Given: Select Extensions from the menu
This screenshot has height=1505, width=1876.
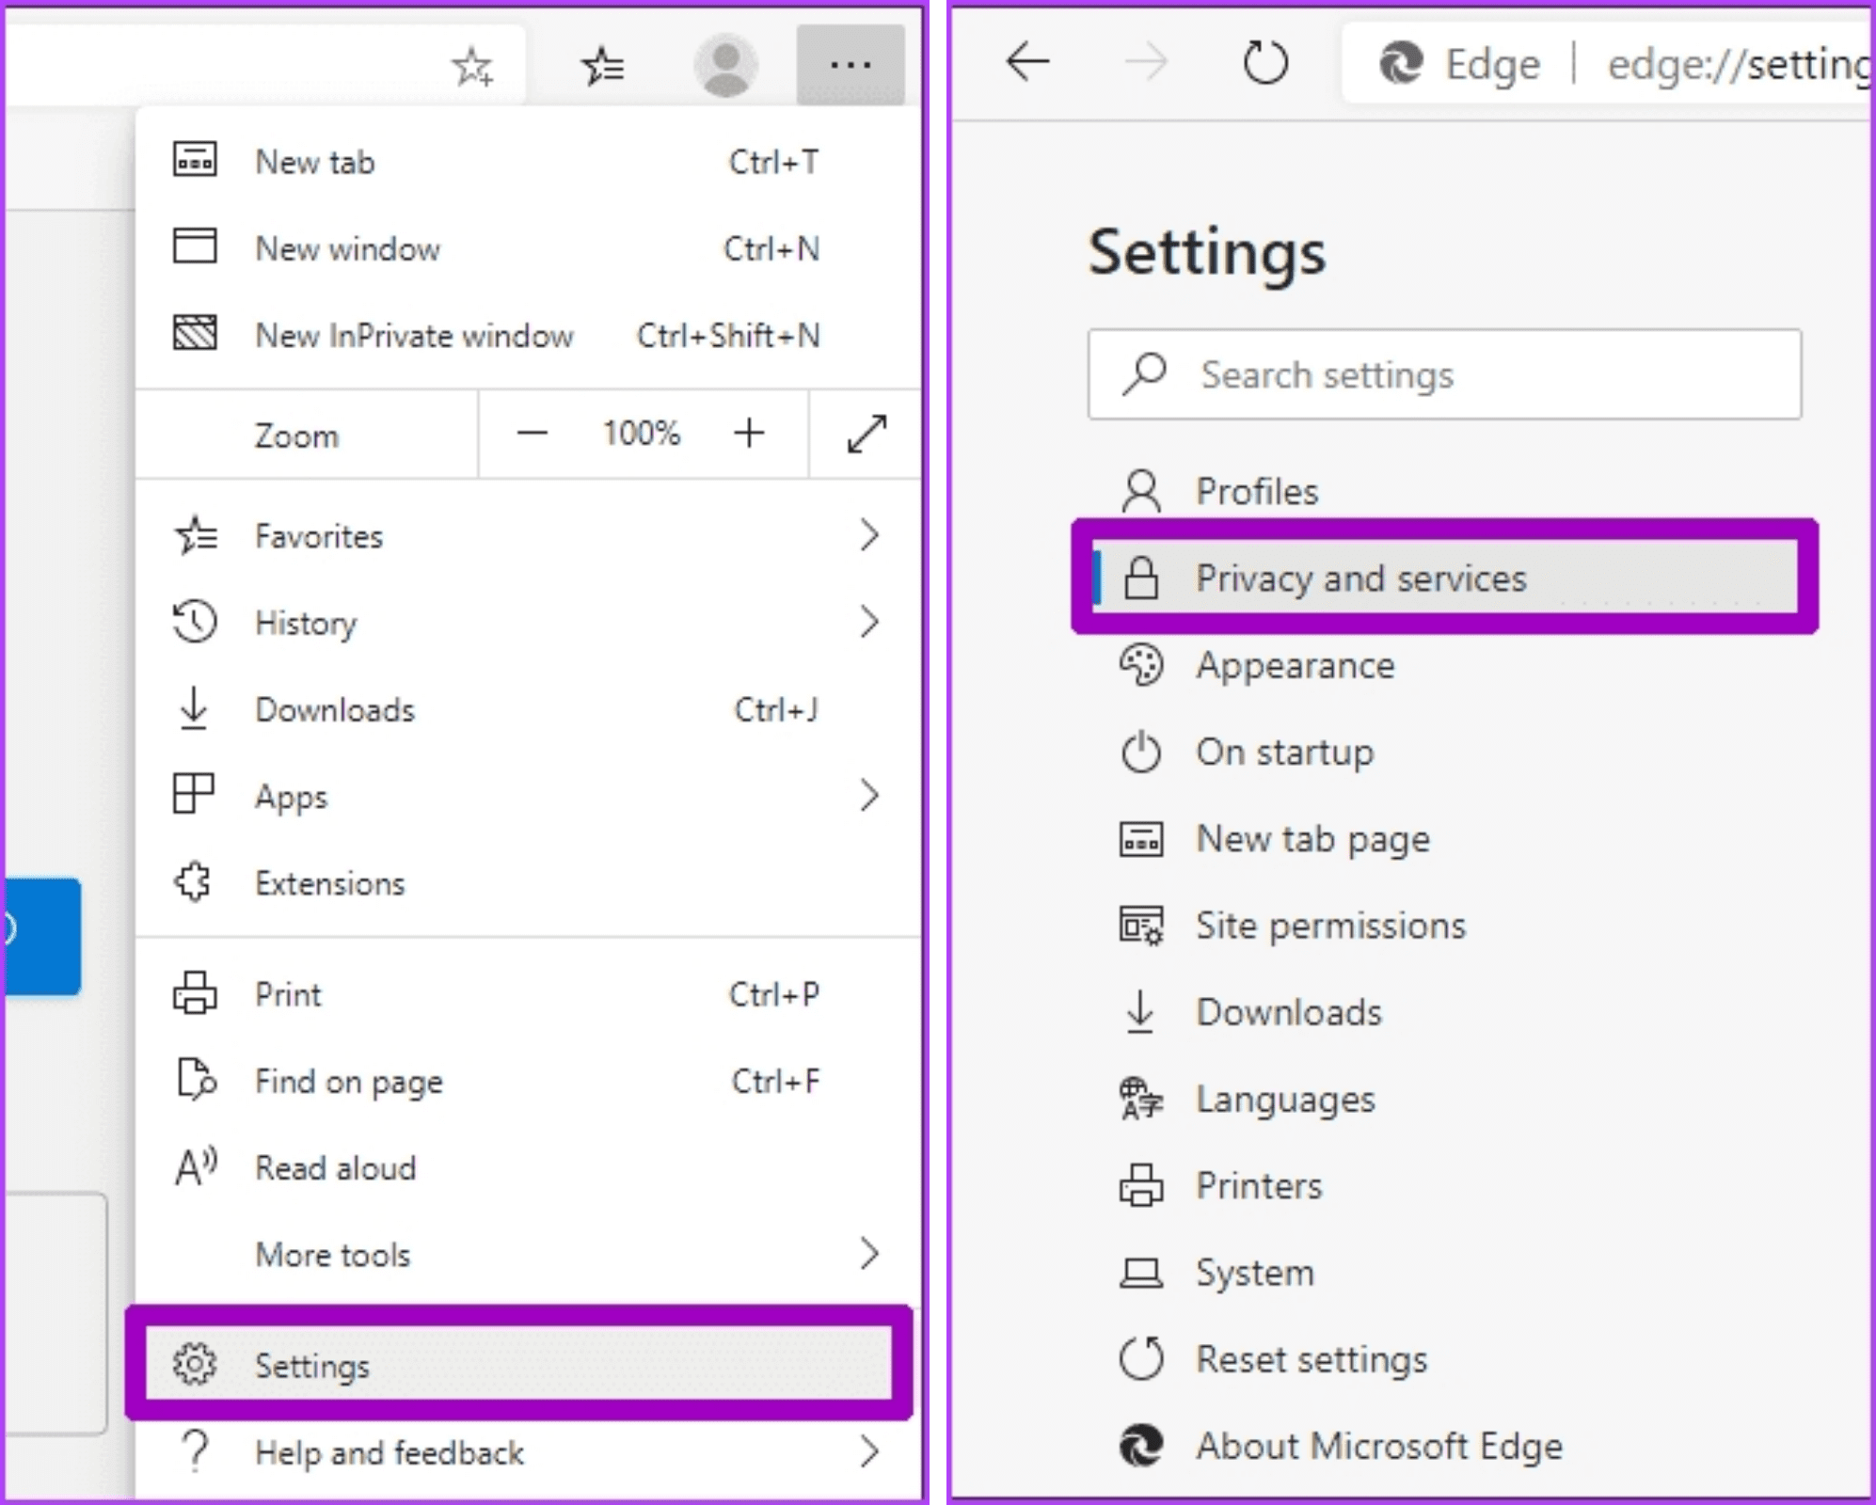Looking at the screenshot, I should point(329,883).
